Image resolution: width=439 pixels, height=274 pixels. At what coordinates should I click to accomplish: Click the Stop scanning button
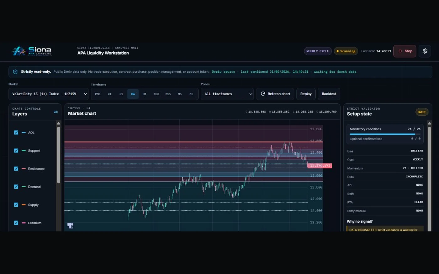405,51
